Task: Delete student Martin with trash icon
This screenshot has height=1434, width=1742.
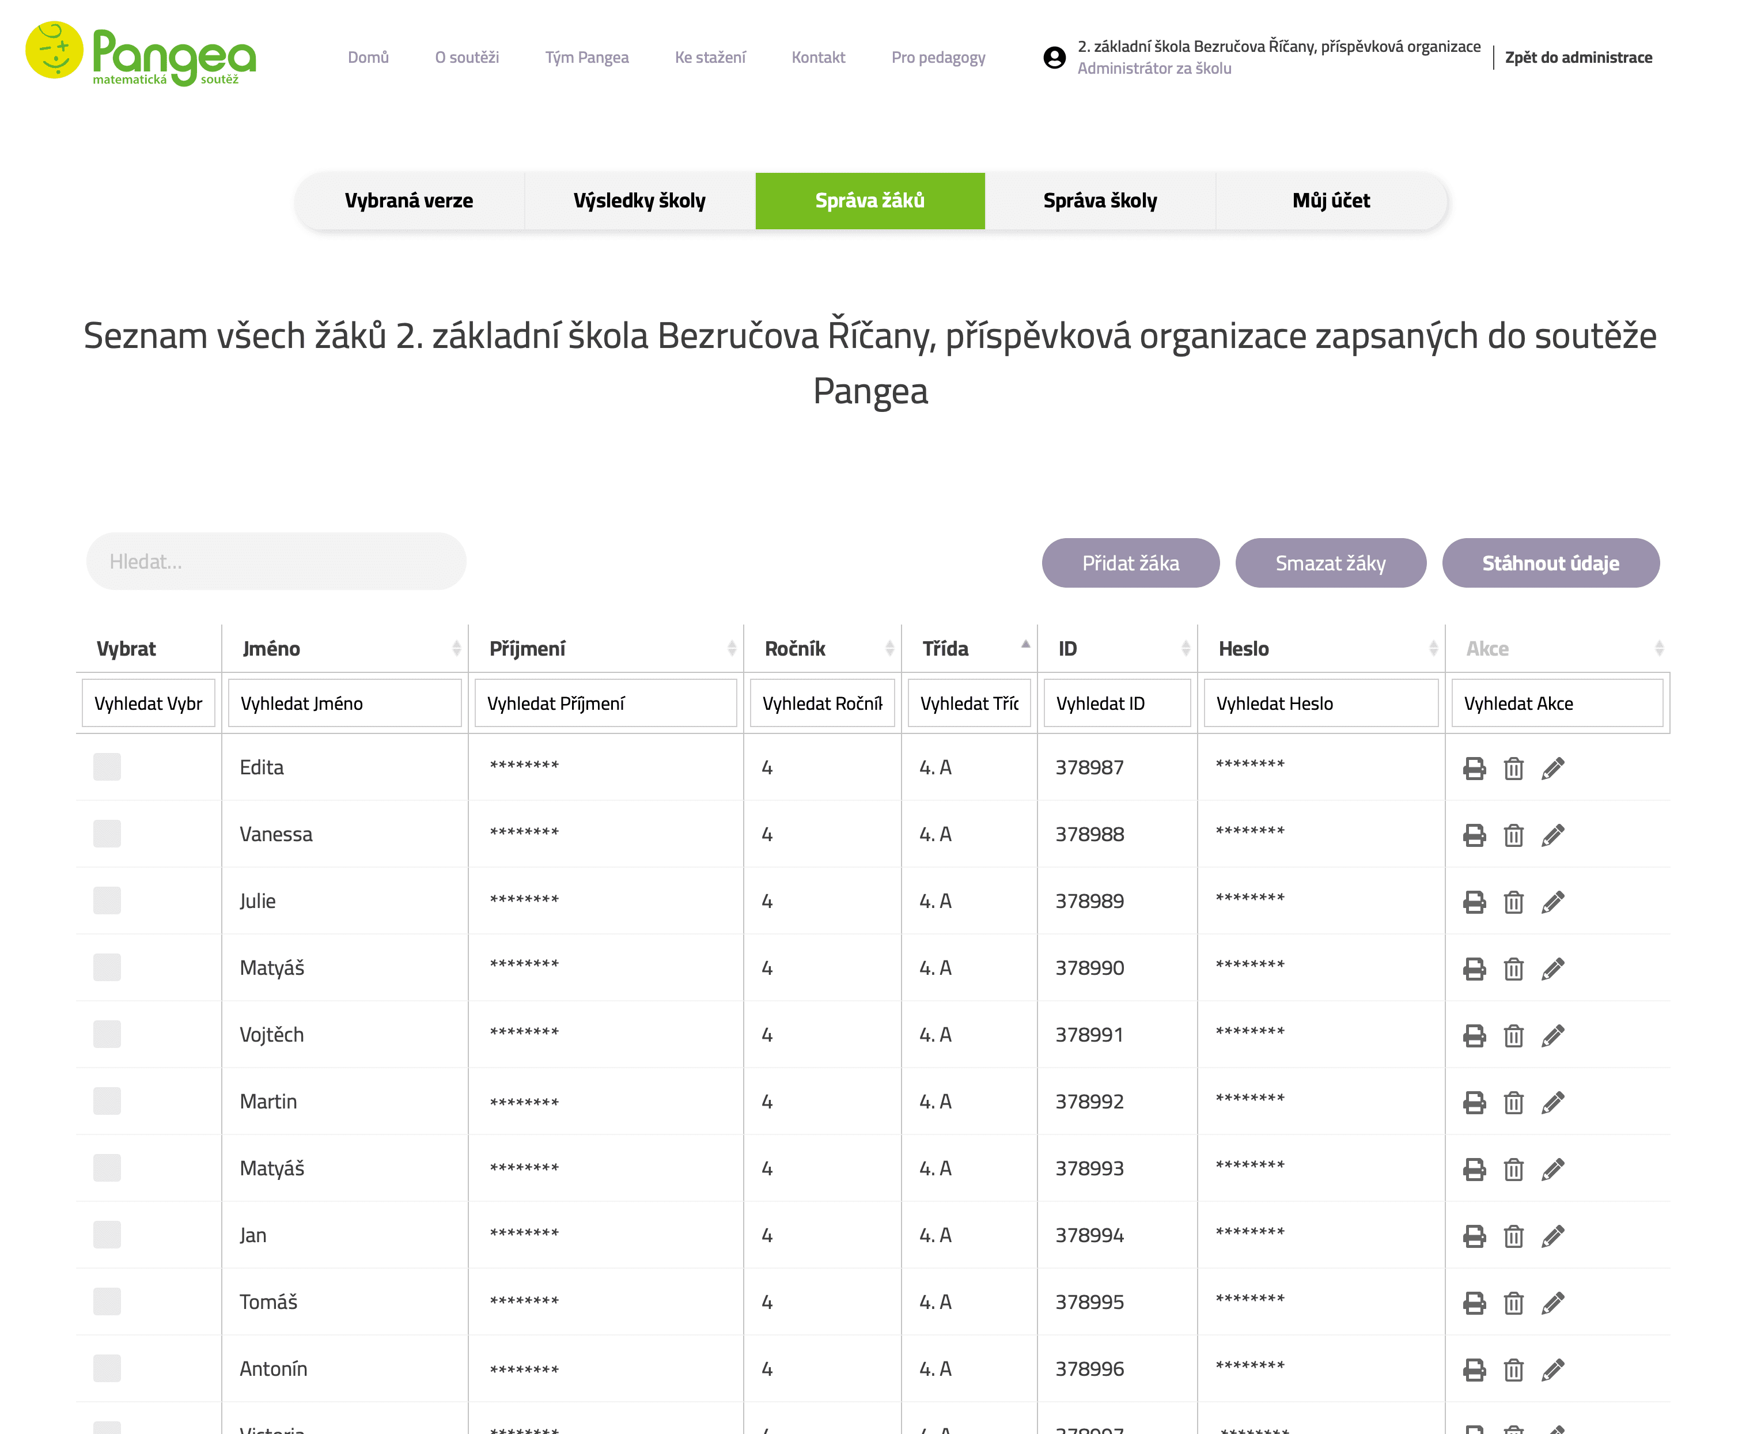Action: click(x=1513, y=1103)
